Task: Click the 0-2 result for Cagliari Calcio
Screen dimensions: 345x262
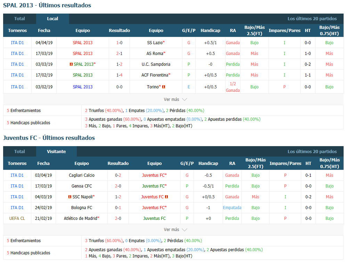Action: 118,175
